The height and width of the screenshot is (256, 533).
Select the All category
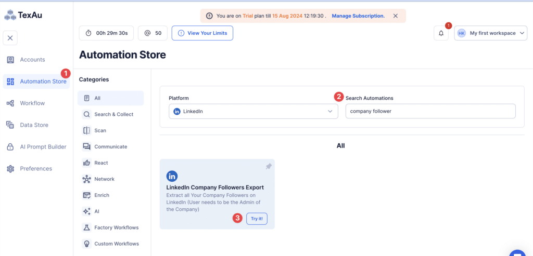tap(110, 98)
